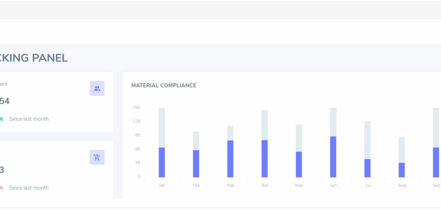
Task: Click the blue Jun bar segment
Action: [x=333, y=157]
